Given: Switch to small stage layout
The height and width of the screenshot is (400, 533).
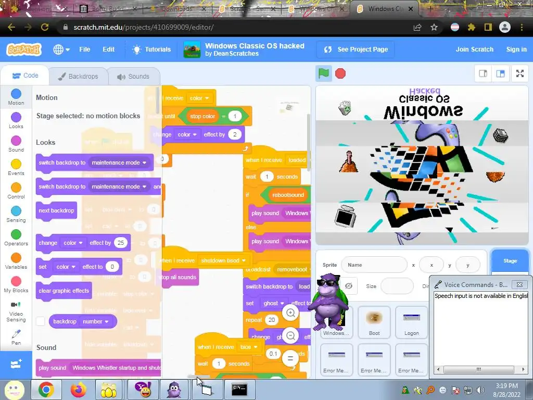Looking at the screenshot, I should coord(483,73).
